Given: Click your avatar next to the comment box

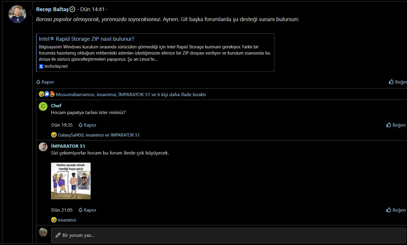Looking at the screenshot, I should (x=43, y=232).
